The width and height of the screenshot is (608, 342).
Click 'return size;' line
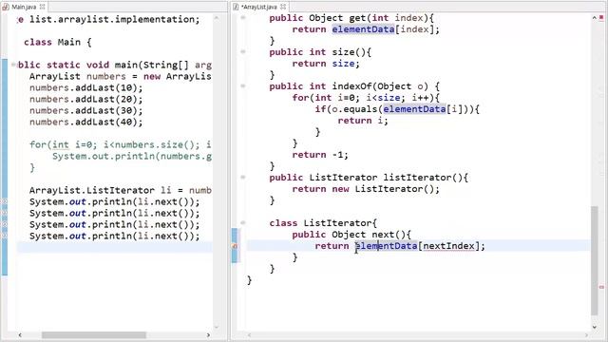[x=326, y=64]
